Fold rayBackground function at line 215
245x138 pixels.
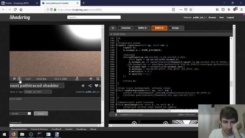(x=116, y=90)
